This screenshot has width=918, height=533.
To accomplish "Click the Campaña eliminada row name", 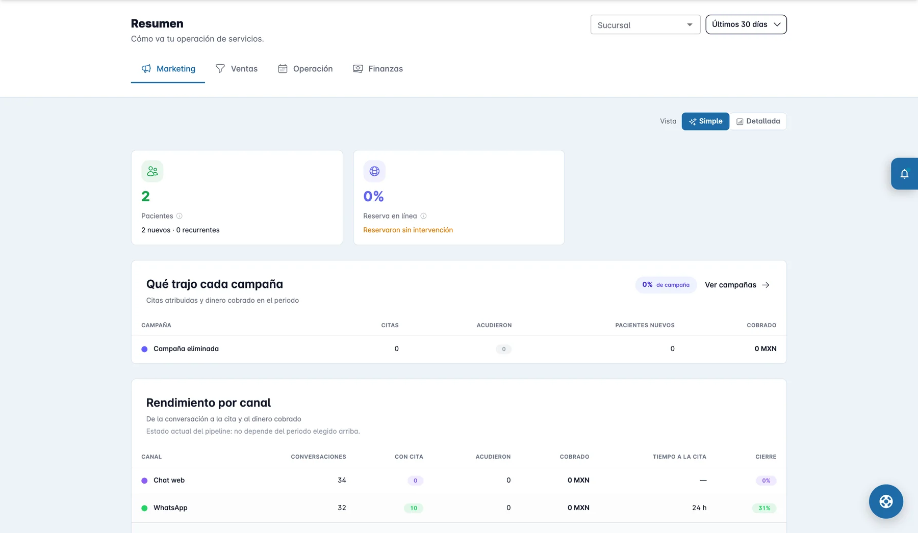I will (186, 349).
